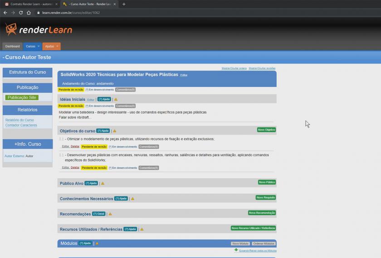381x258 pixels.
Task: Click warning triangle next to Objetivos do curso
Action: 114,131
